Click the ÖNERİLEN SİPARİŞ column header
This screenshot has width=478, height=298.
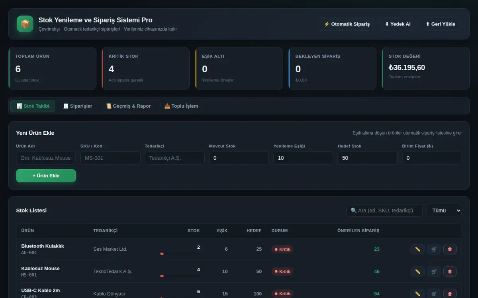point(358,230)
